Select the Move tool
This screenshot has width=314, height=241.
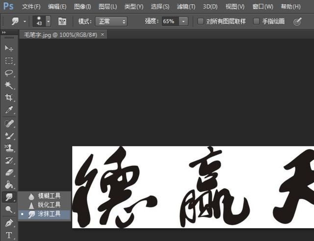click(x=9, y=48)
